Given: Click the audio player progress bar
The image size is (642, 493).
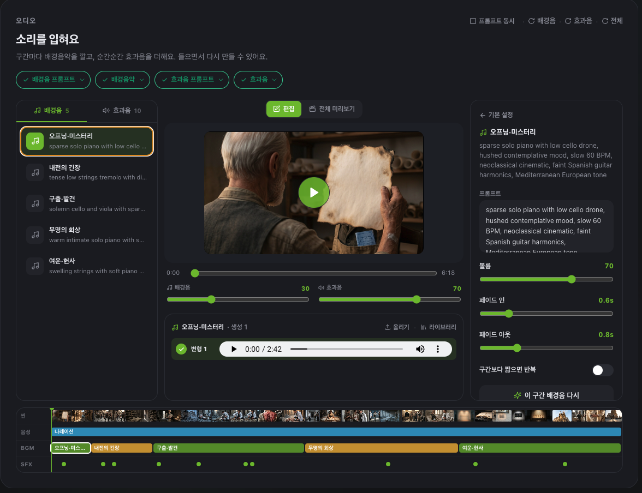Looking at the screenshot, I should coord(346,349).
